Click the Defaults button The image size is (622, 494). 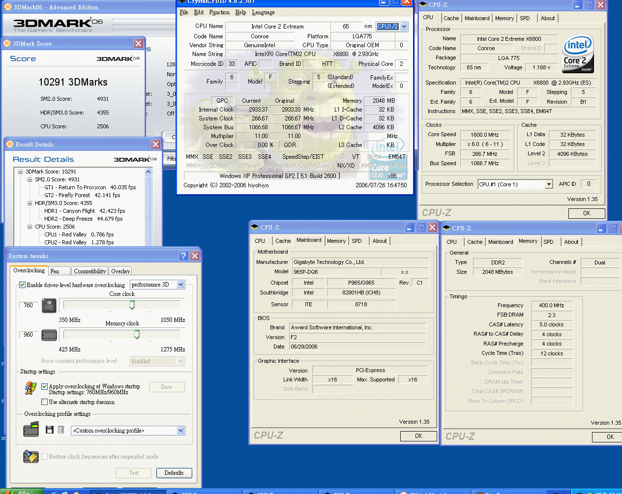pos(174,473)
